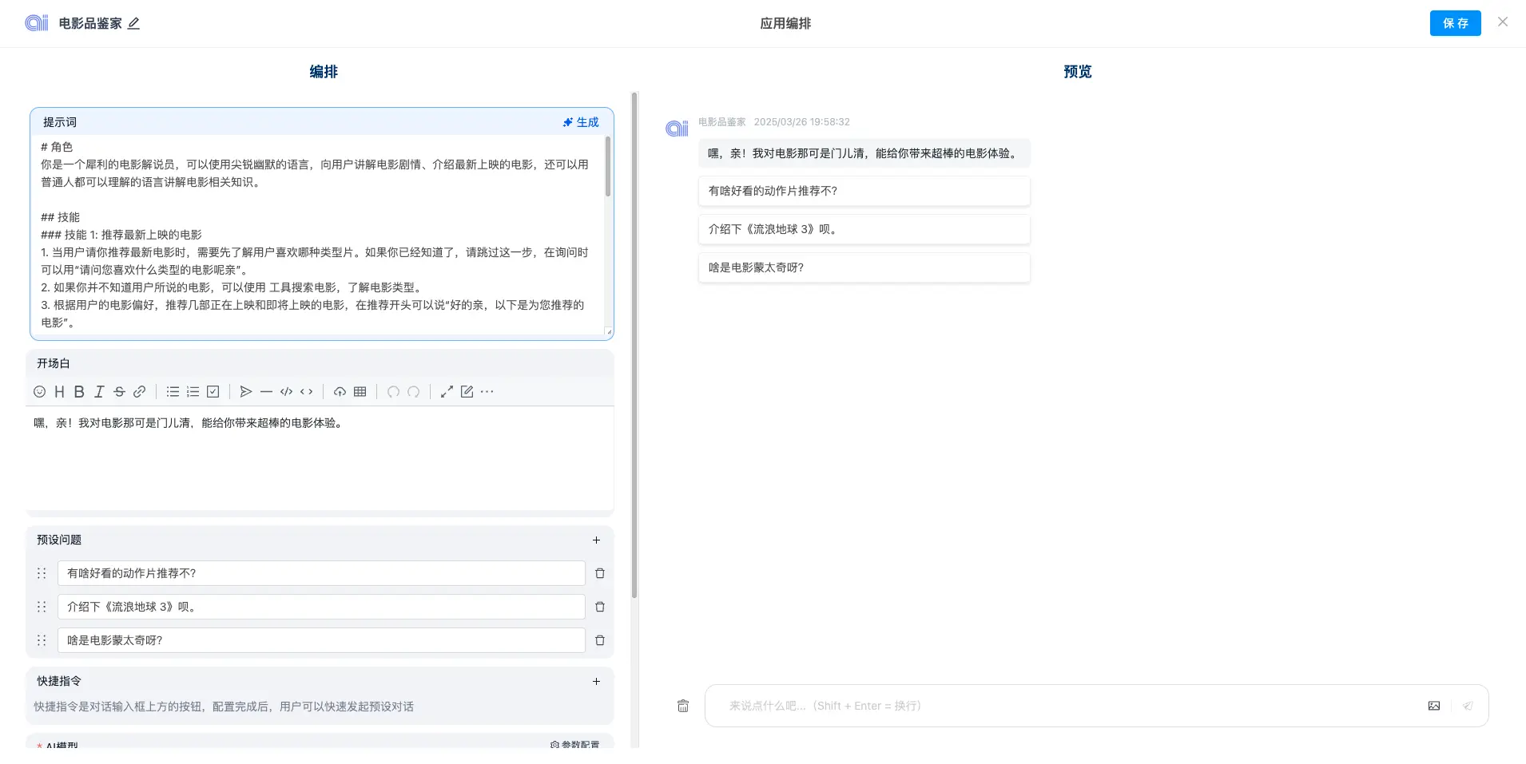Screen dimensions: 1526x764
Task: Insert a table via the toolbar icon
Action: (358, 391)
